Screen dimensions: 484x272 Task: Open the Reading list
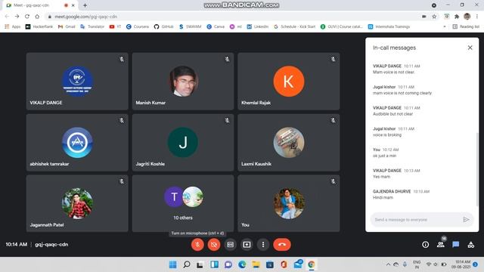tap(466, 27)
